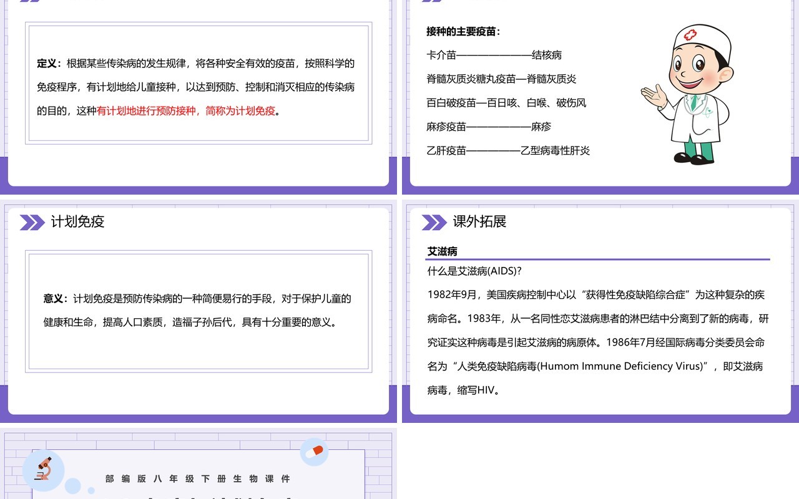
Task: Click the 意义 label in significance box
Action: pyautogui.click(x=53, y=299)
